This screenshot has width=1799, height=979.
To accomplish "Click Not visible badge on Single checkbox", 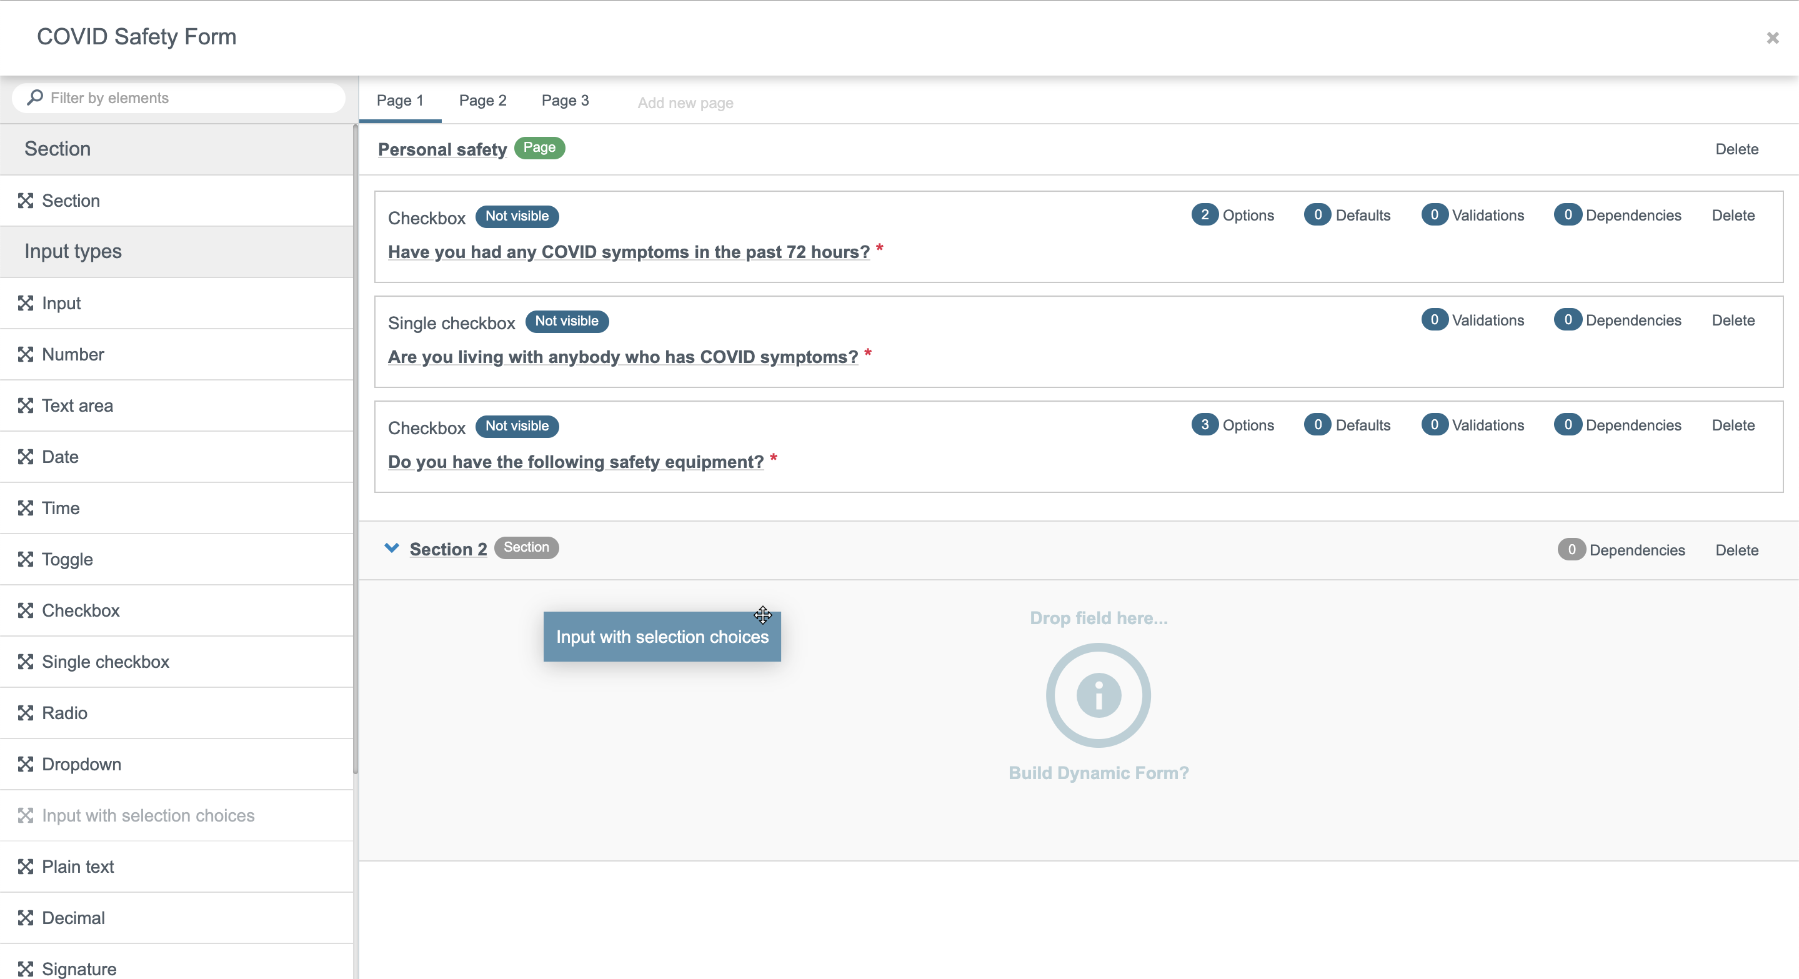I will 566,321.
